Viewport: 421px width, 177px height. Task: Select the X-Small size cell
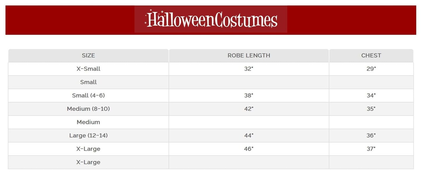[x=88, y=69]
